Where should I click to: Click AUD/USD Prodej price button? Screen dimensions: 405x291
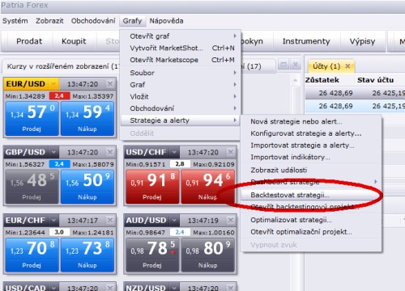click(x=152, y=255)
